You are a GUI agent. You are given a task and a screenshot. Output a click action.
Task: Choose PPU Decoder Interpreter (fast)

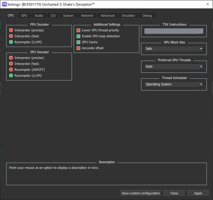point(24,36)
